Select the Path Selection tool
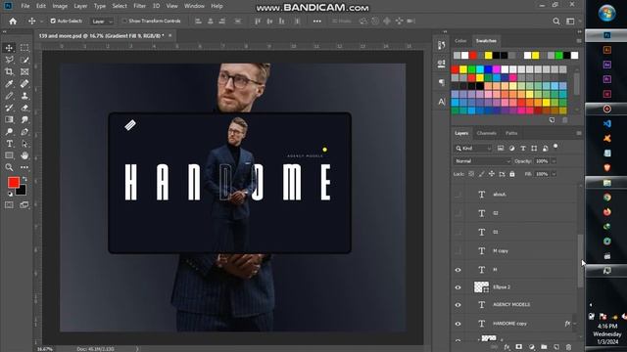627x352 pixels. coord(24,144)
